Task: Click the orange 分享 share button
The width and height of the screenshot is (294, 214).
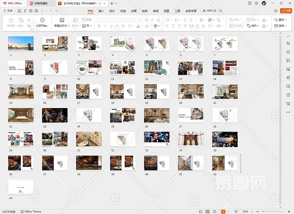Action: (286, 11)
